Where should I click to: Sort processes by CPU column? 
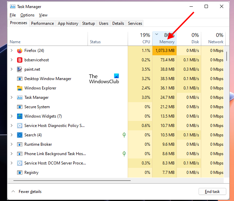[140, 39]
